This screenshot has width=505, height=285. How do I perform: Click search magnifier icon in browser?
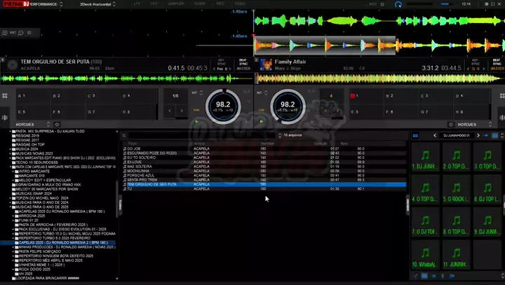click(x=124, y=135)
